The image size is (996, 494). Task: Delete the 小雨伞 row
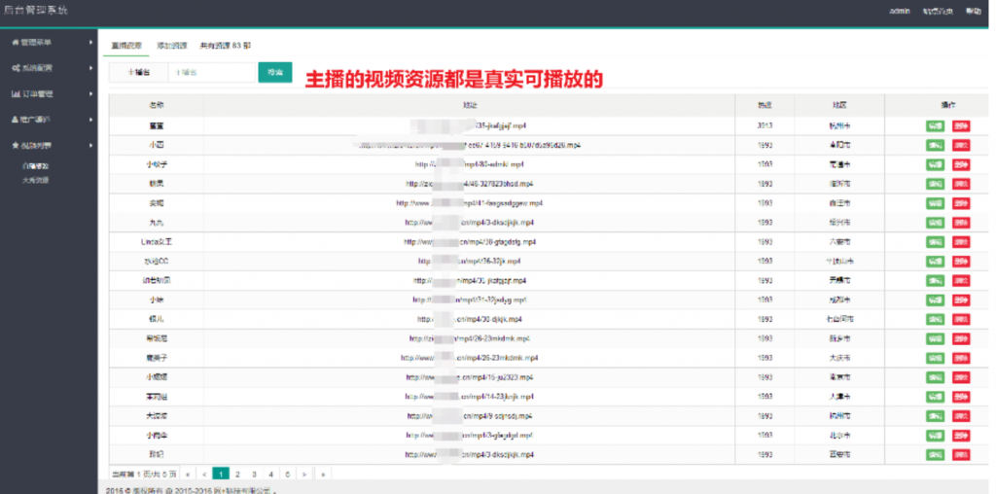(961, 436)
